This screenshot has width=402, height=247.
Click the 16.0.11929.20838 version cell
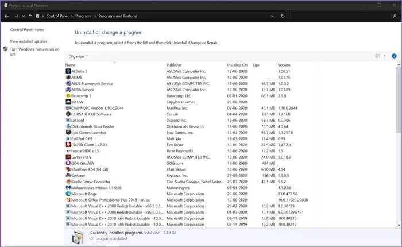click(x=293, y=200)
